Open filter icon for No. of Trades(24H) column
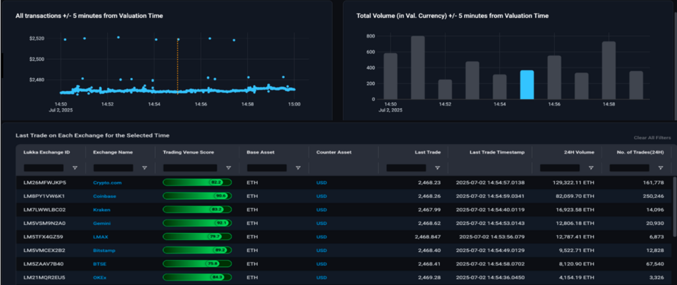Viewport: 677px width, 285px height. pos(660,168)
